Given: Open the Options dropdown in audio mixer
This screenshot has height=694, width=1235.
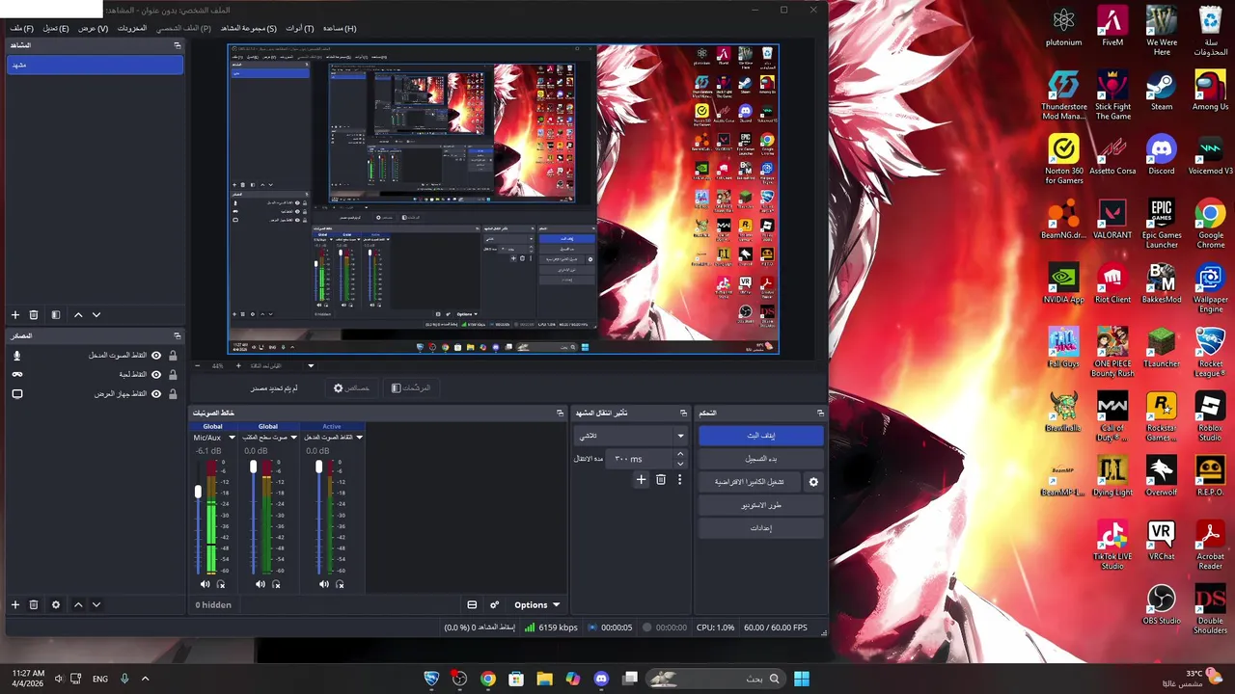Looking at the screenshot, I should 536,605.
